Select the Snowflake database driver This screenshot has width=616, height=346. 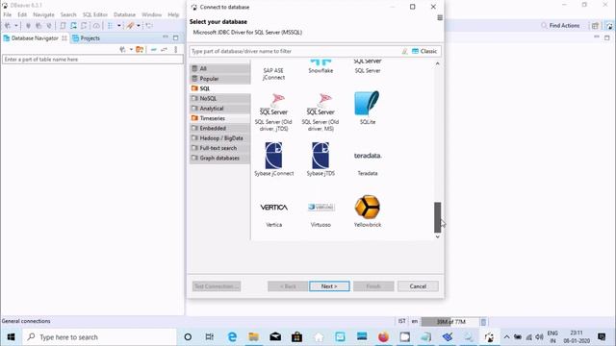[321, 66]
